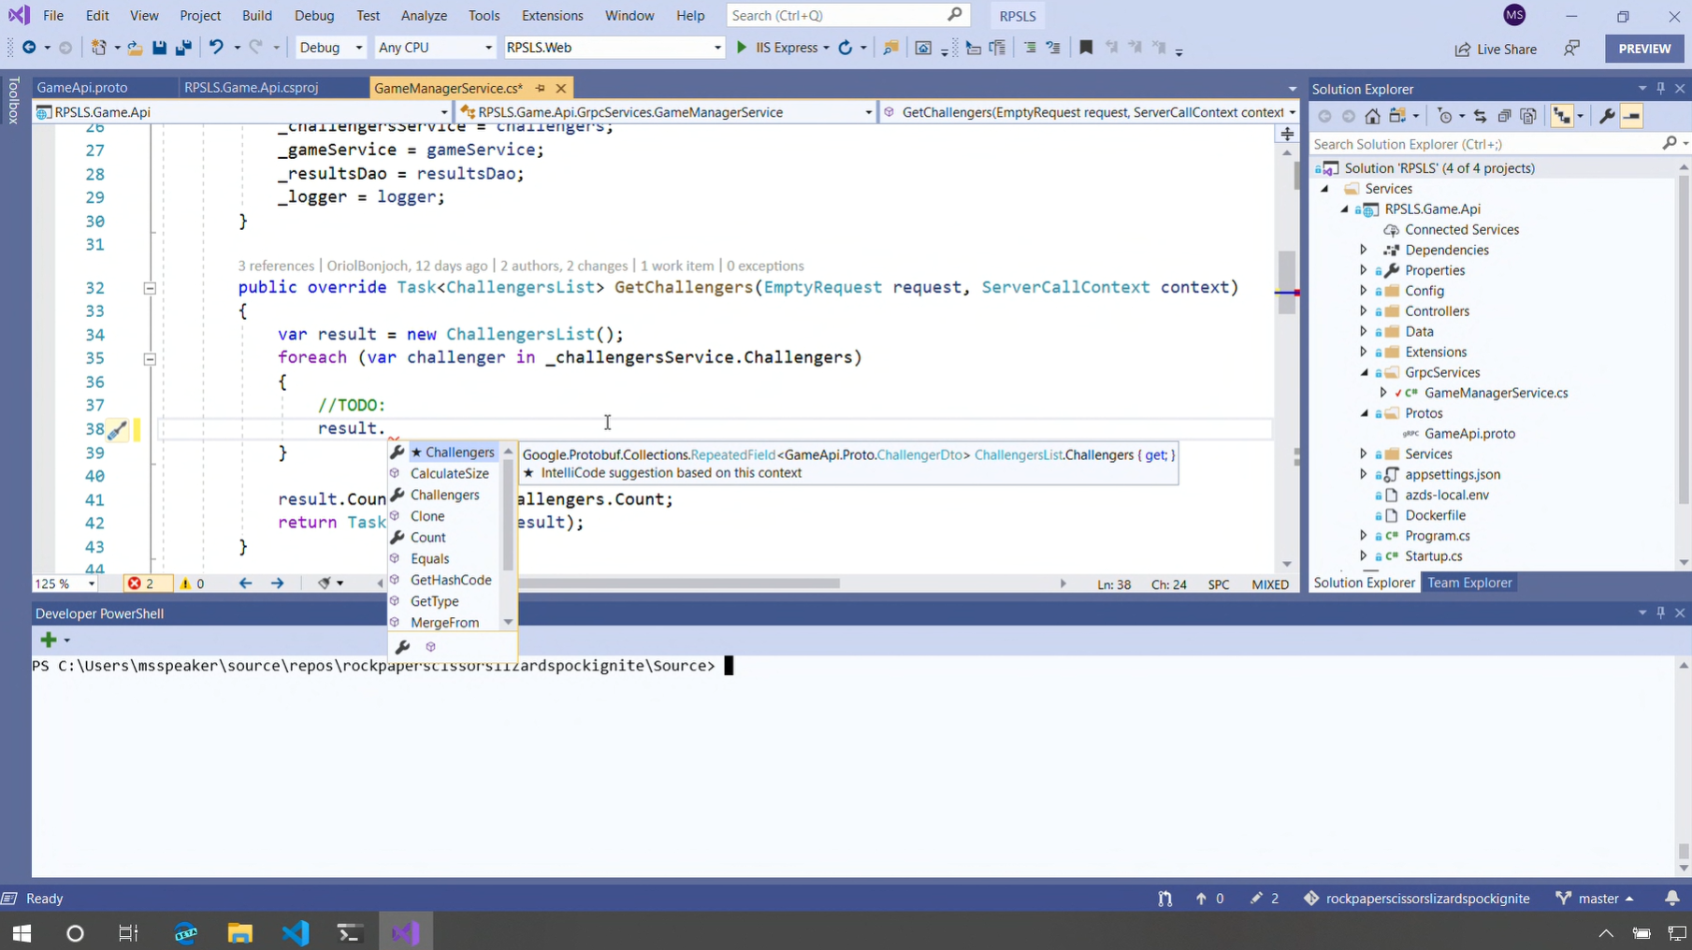
Task: Click the Undo arrow icon
Action: 216,48
